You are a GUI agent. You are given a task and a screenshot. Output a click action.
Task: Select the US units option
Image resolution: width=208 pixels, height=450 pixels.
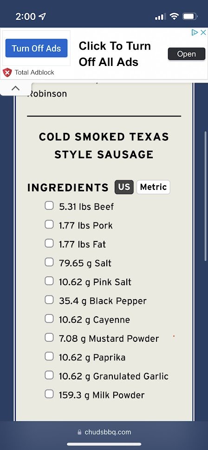(124, 187)
